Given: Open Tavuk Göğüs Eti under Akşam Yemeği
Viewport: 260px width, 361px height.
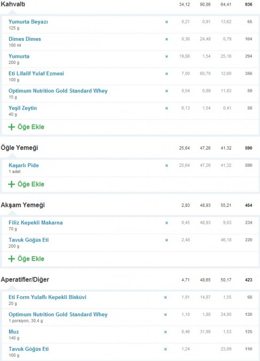Looking at the screenshot, I should click(x=29, y=240).
